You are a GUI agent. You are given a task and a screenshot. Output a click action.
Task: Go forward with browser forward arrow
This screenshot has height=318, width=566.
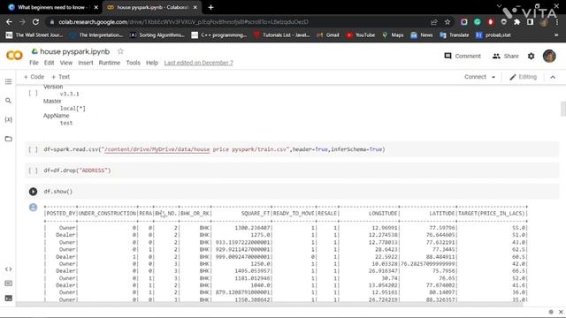(x=22, y=22)
